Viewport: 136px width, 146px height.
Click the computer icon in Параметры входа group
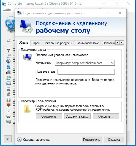pyautogui.click(x=28, y=57)
